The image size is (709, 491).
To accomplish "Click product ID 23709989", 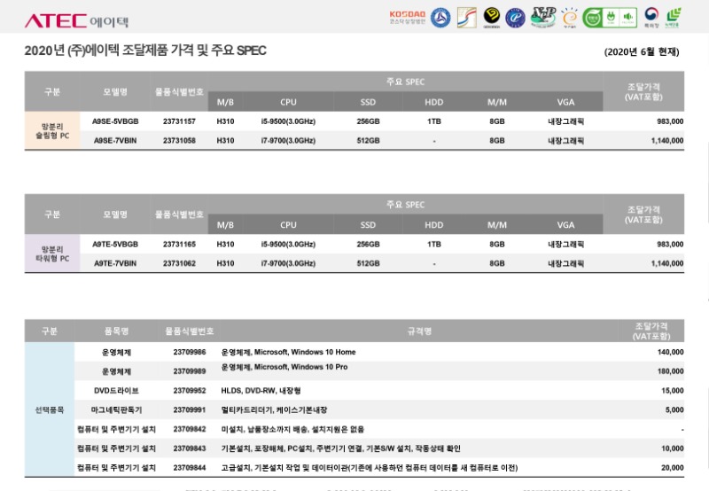I will [190, 371].
